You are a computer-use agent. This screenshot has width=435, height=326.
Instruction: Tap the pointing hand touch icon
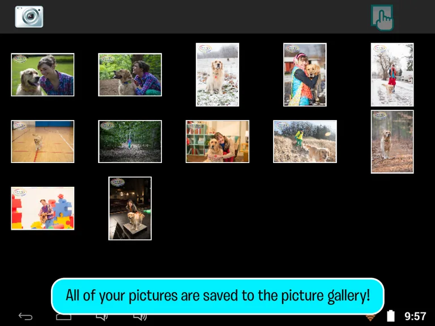pyautogui.click(x=382, y=18)
